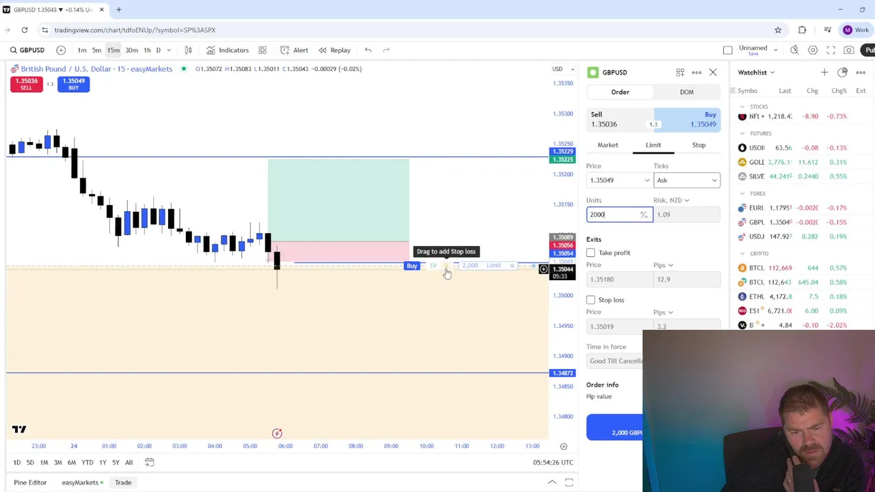875x492 pixels.
Task: Open Ticks Ask dropdown
Action: tap(686, 180)
